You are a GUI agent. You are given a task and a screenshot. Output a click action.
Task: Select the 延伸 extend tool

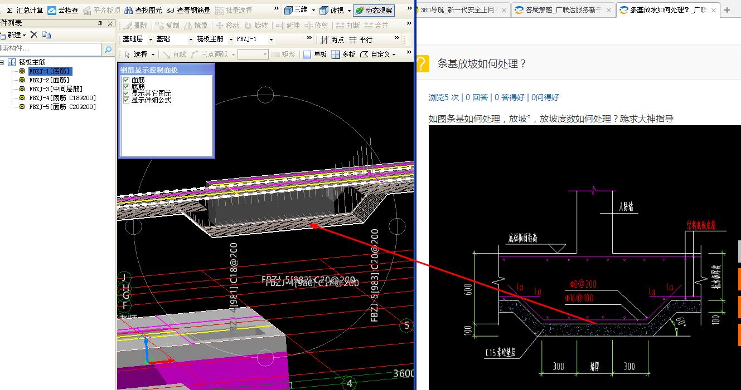click(288, 26)
